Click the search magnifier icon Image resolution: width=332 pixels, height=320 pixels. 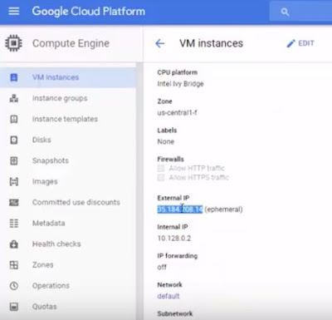coord(285,12)
